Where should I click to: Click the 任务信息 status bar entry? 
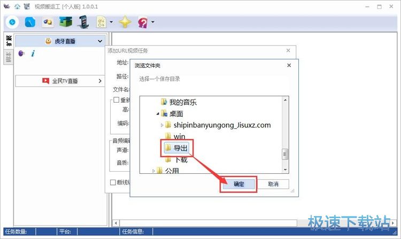click(x=133, y=232)
